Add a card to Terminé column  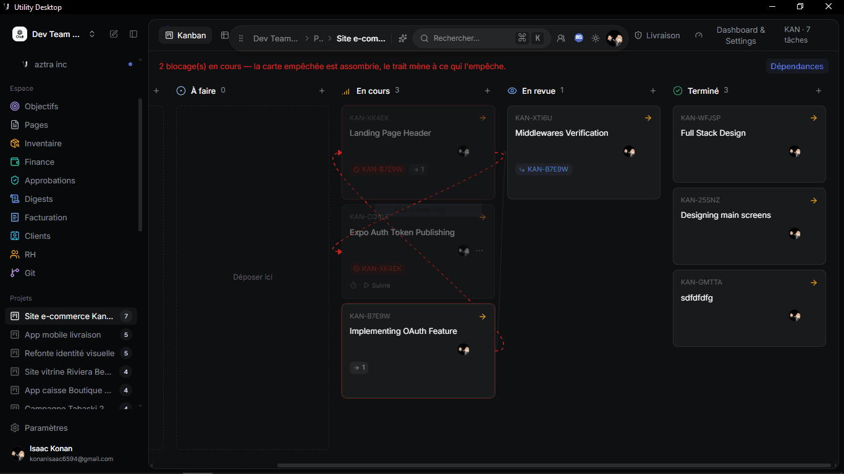click(819, 91)
